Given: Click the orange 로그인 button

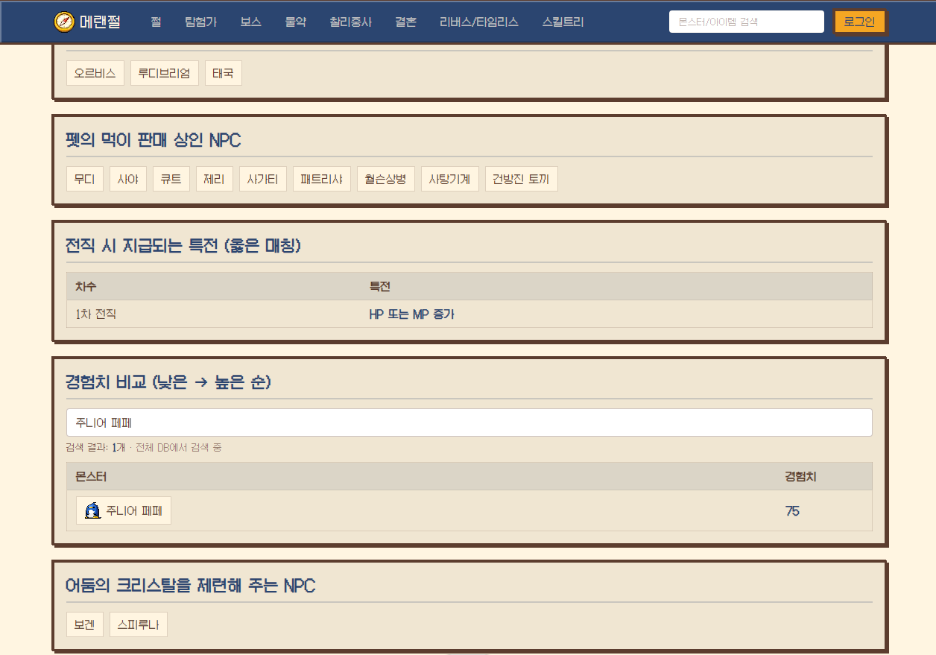Looking at the screenshot, I should (x=859, y=22).
